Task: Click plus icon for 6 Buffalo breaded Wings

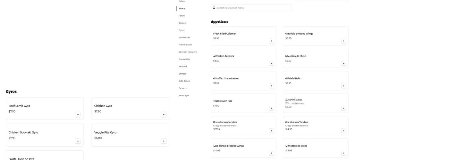Action: pyautogui.click(x=343, y=41)
